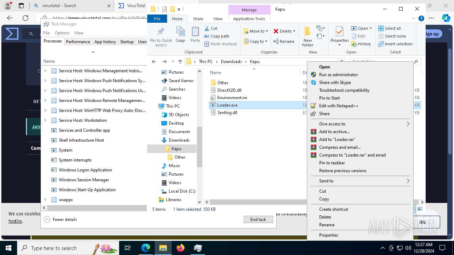
Task: Click Edit in the Open group
Action: point(358,36)
